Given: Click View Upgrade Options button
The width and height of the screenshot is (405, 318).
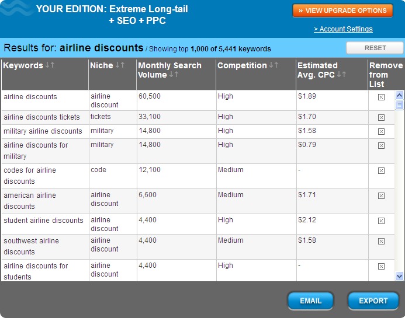Looking at the screenshot, I should 342,11.
